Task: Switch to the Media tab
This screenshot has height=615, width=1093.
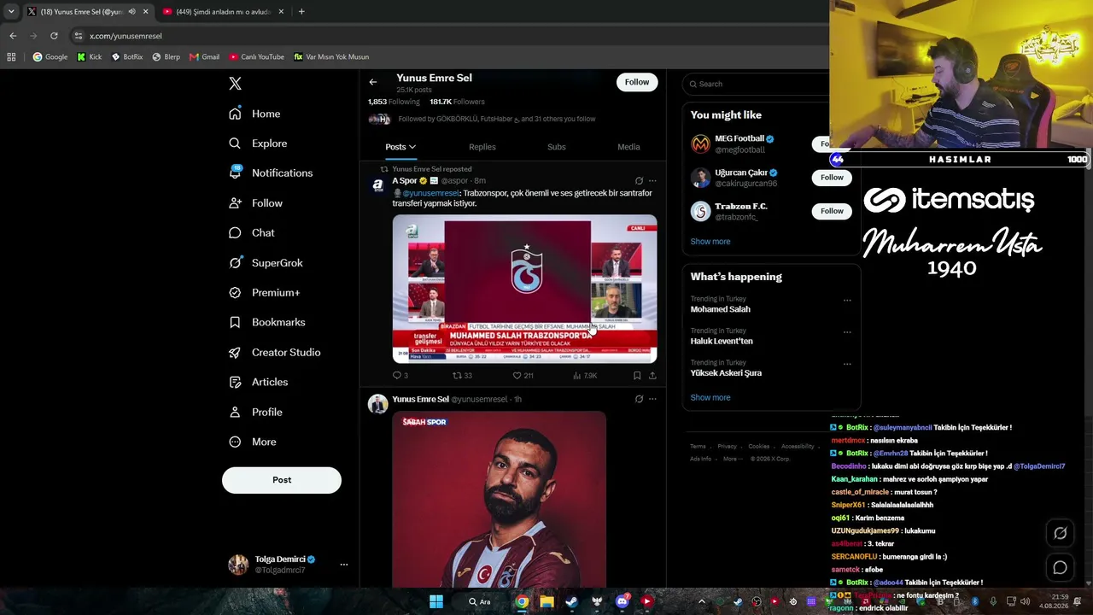Action: 628,147
